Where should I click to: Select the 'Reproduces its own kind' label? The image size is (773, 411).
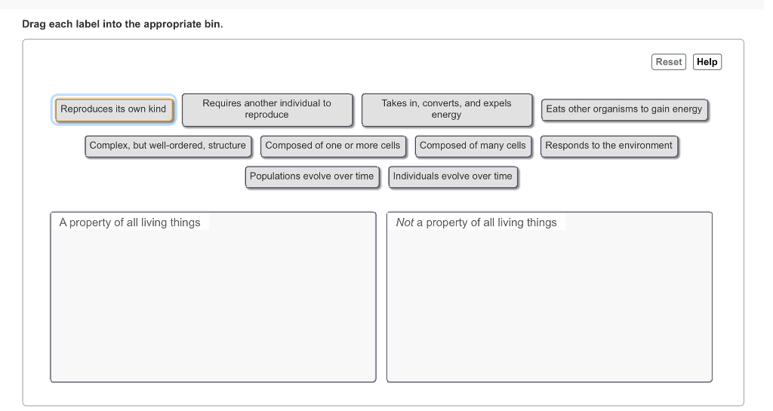pyautogui.click(x=114, y=109)
